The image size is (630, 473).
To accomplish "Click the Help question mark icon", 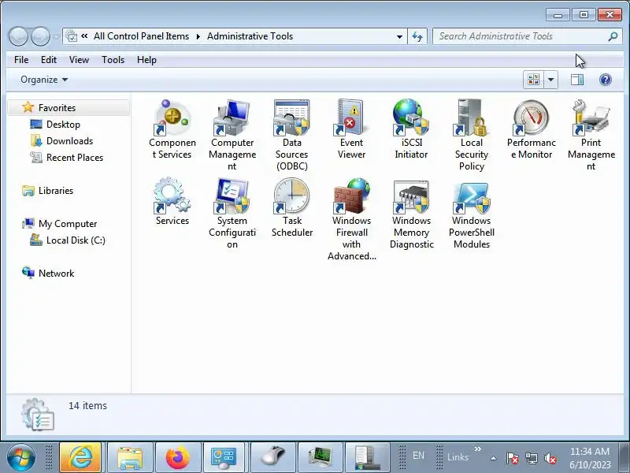I will pos(605,80).
